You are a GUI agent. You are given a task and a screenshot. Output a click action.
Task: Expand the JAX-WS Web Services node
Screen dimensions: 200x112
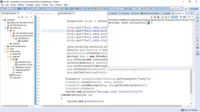click(x=5, y=25)
